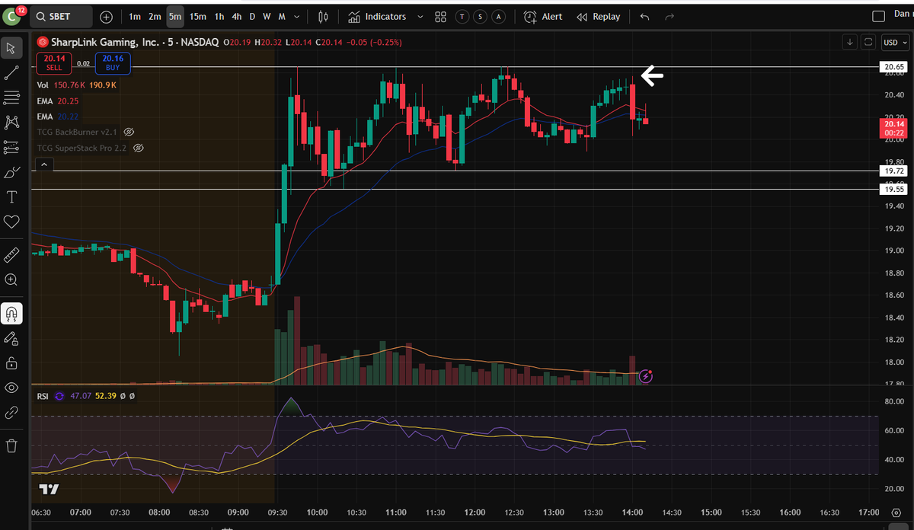Open the forecasting and measurement tools
Viewport: 914px width, 530px height.
coord(11,147)
